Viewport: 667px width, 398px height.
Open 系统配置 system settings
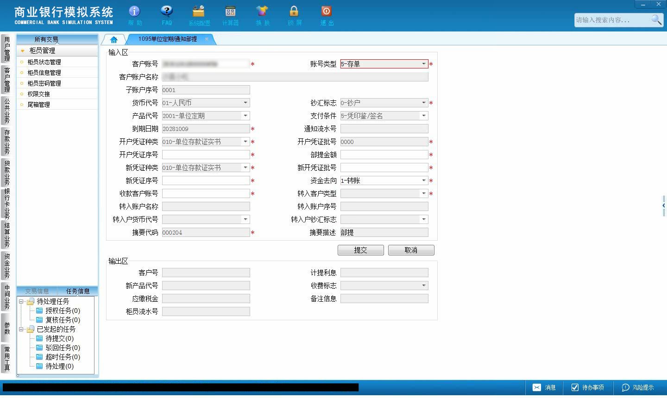199,15
